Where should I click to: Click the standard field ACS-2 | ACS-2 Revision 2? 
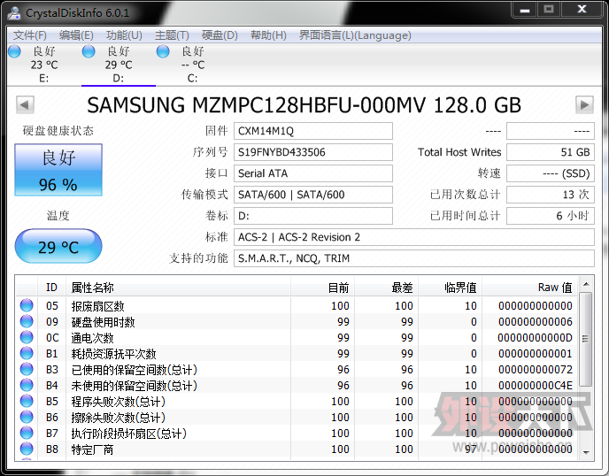tap(414, 237)
